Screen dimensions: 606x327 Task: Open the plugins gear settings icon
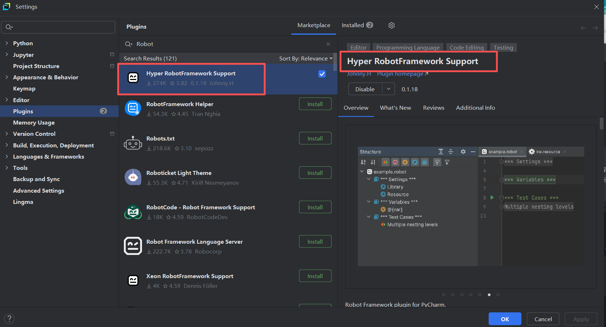[x=391, y=25]
